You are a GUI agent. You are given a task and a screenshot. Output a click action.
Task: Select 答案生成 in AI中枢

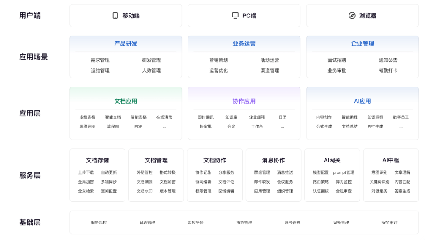(402, 191)
